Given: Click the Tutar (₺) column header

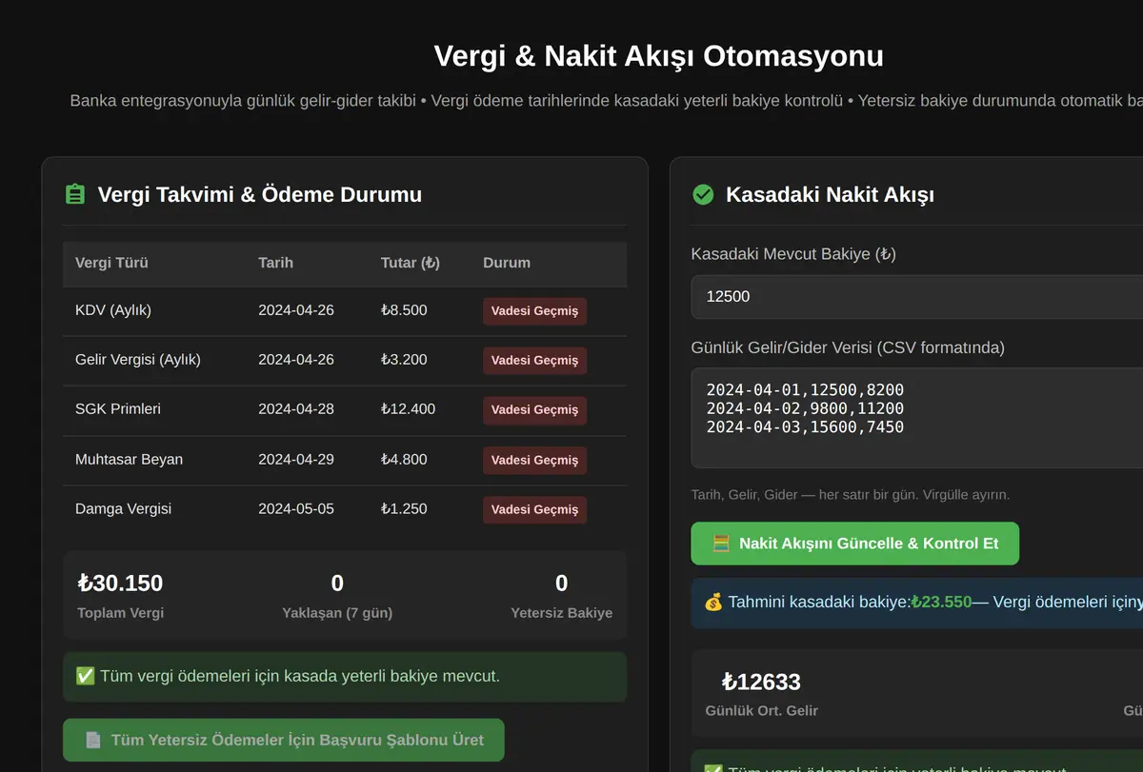Looking at the screenshot, I should click(x=411, y=263).
